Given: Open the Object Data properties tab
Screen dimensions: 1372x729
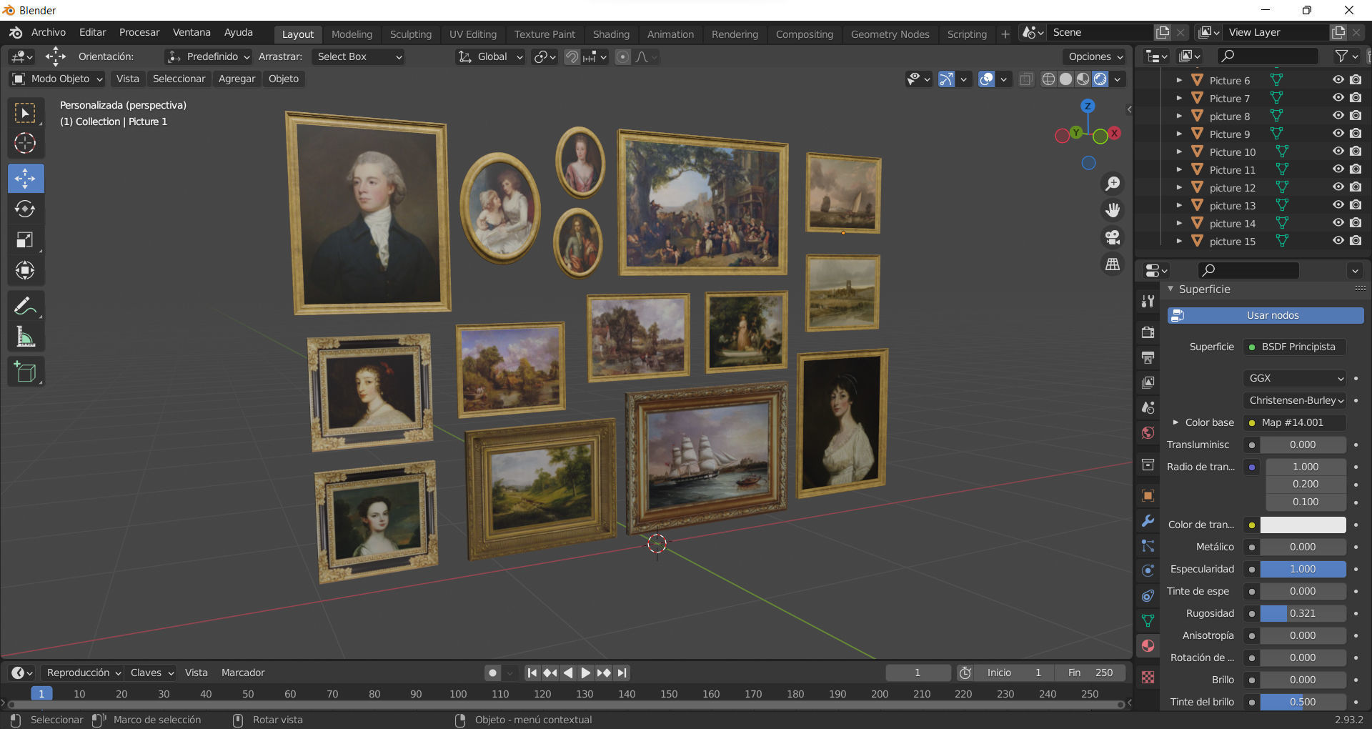Looking at the screenshot, I should click(x=1148, y=620).
